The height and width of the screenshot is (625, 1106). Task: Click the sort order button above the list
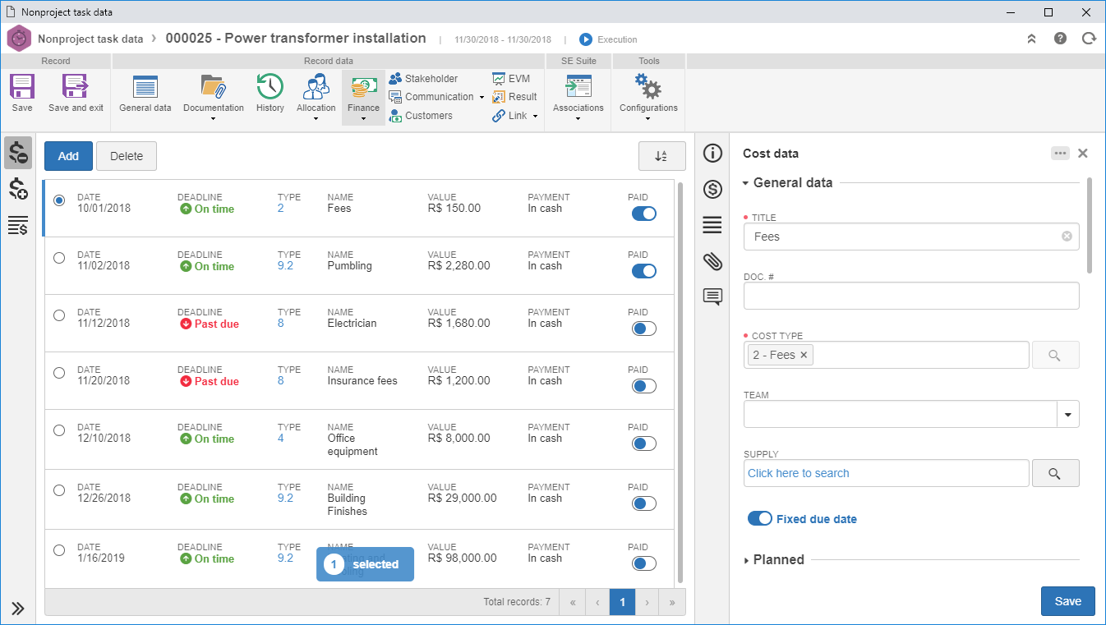click(661, 156)
